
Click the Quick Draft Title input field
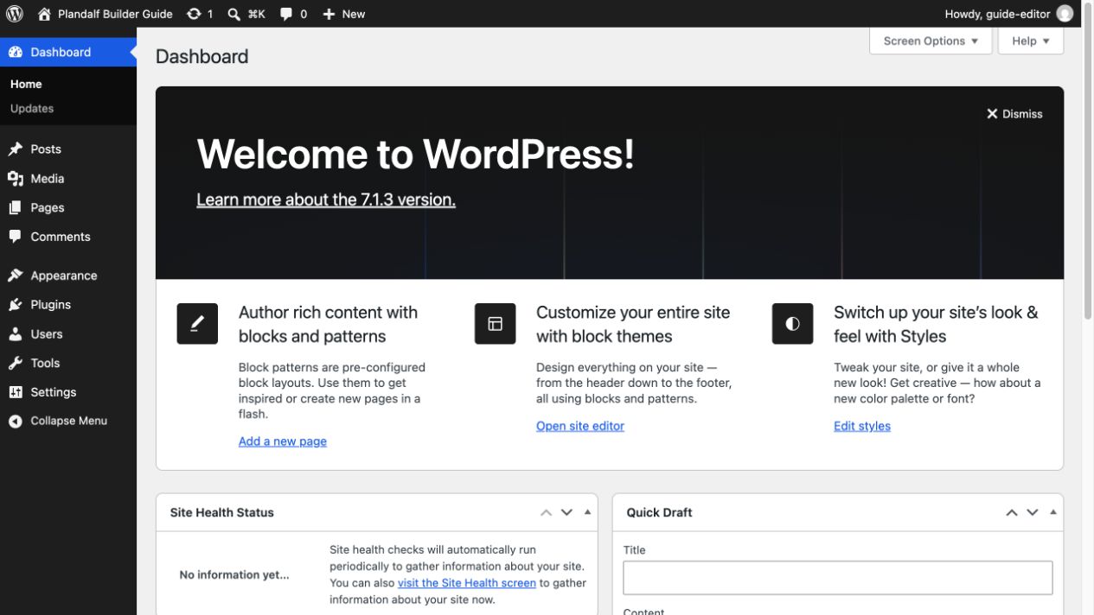coord(838,578)
